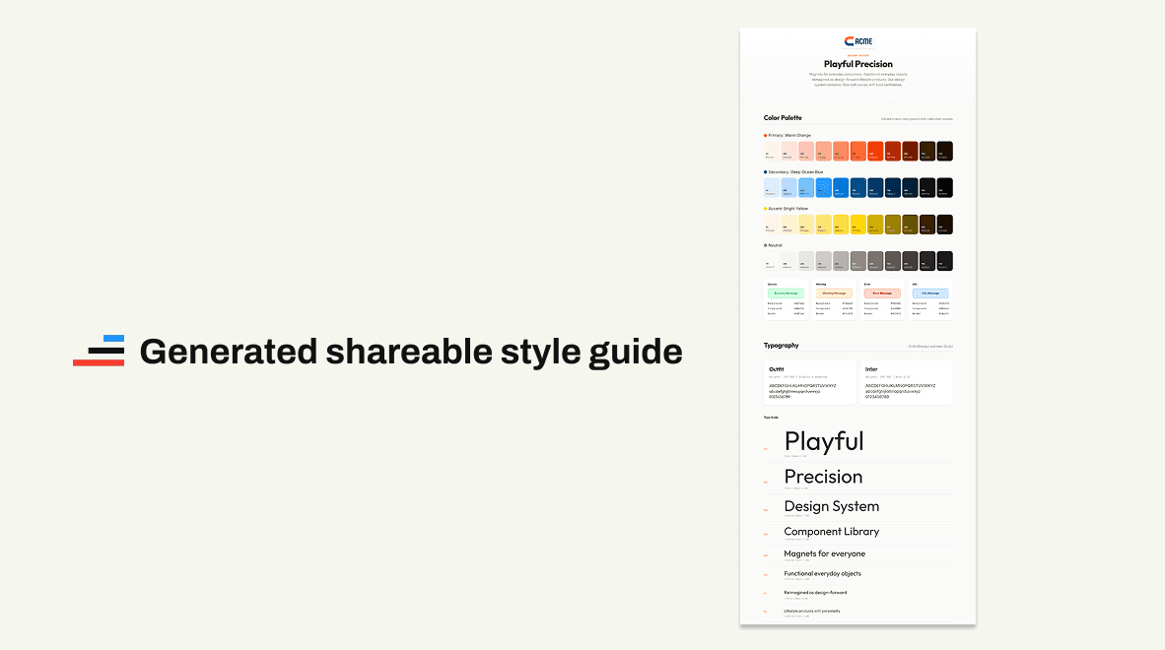The height and width of the screenshot is (650, 1165).
Task: Select the lightest Deep Ocean Blue swatch
Action: 771,187
